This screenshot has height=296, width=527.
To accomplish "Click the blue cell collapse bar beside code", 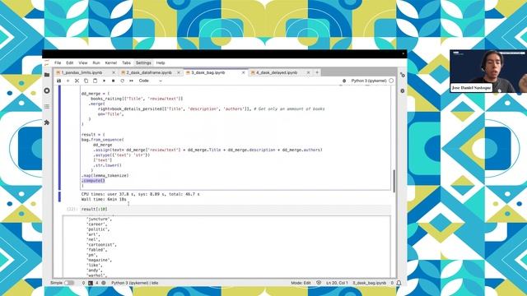I will pyautogui.click(x=59, y=137).
